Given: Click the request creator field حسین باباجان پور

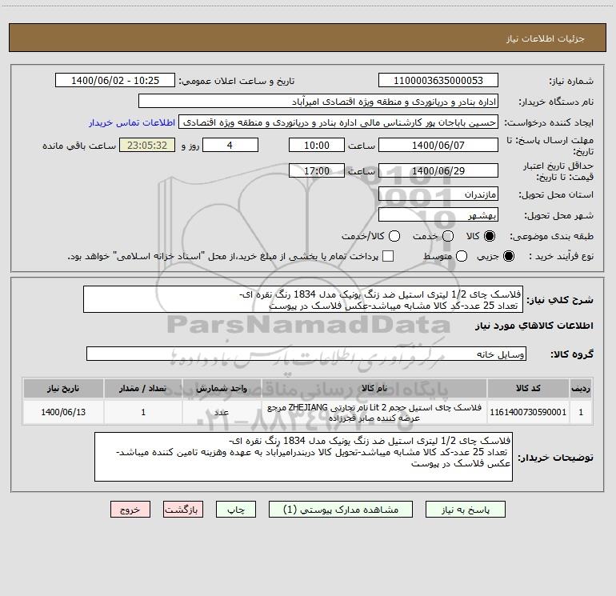Looking at the screenshot, I should click(338, 122).
